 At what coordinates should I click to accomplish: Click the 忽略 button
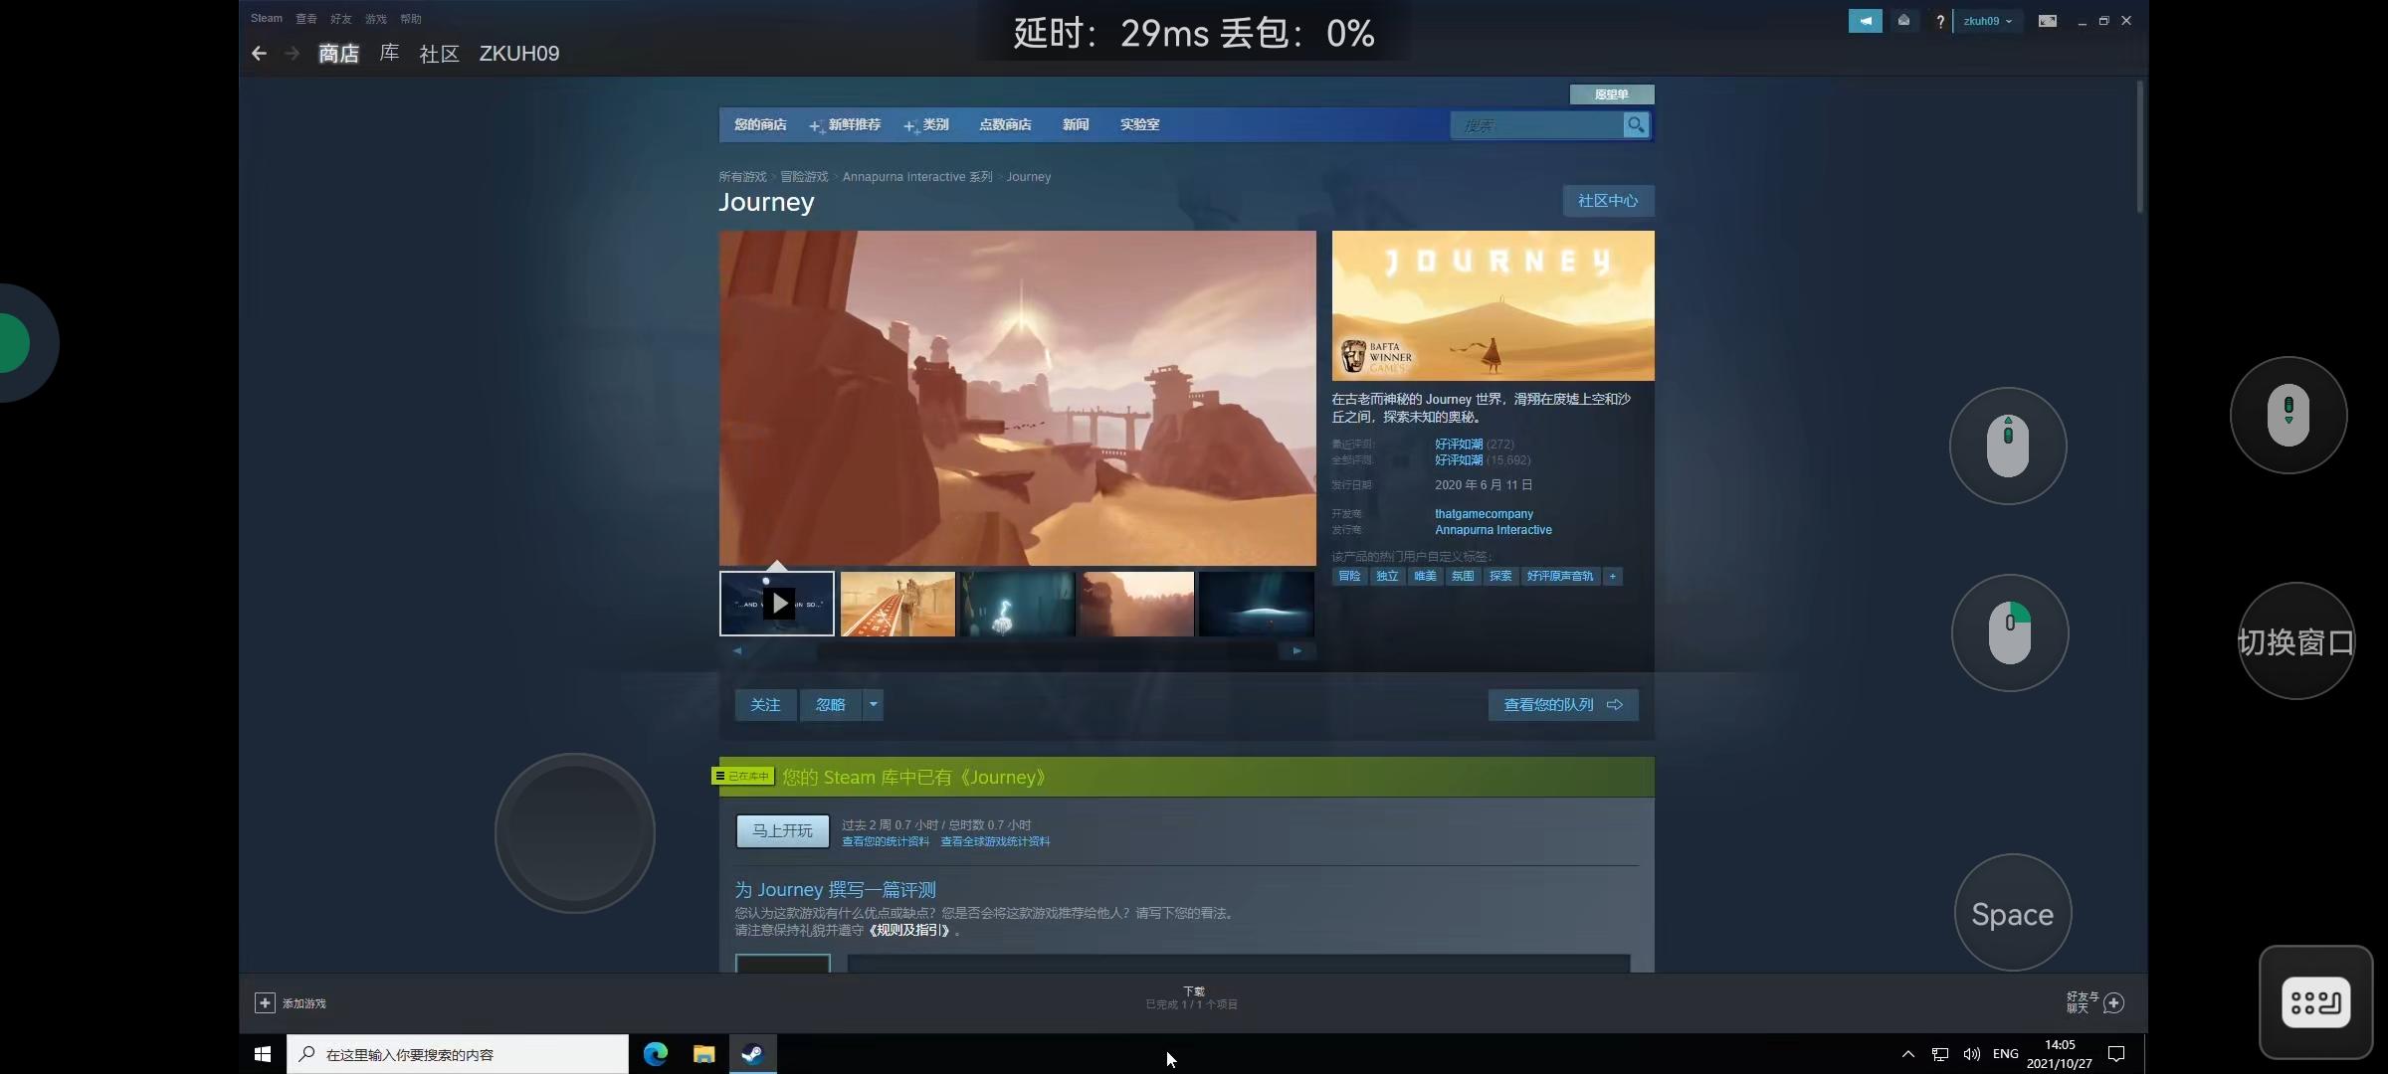[x=831, y=705]
